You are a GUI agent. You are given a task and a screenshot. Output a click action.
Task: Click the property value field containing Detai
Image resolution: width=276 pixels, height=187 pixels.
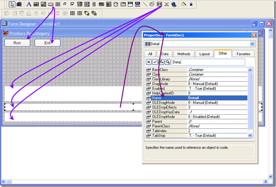click(208, 62)
